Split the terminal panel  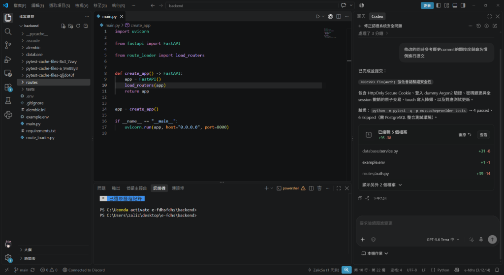[311, 188]
